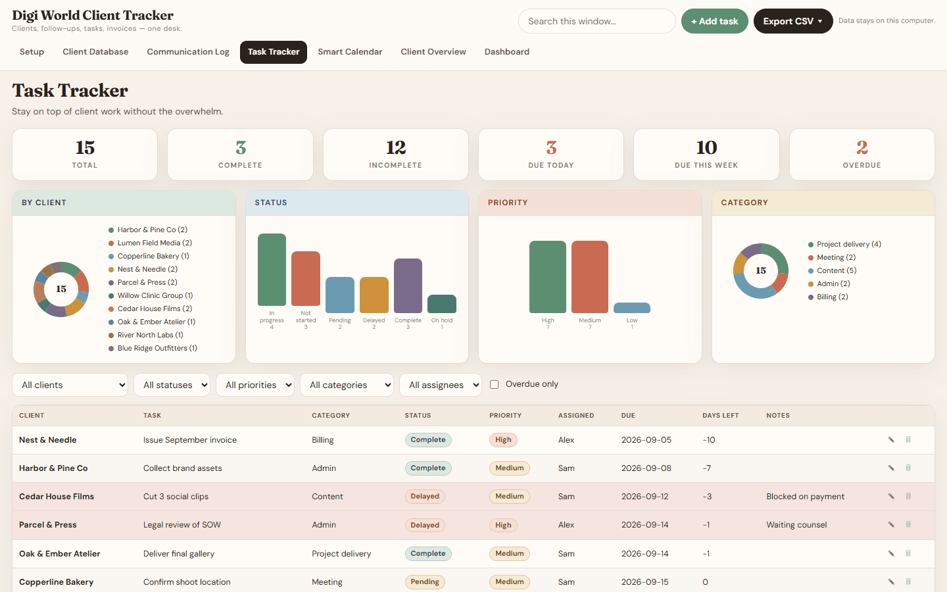The width and height of the screenshot is (947, 592).
Task: Click the 'Blocked on payment' note
Action: pyautogui.click(x=805, y=497)
